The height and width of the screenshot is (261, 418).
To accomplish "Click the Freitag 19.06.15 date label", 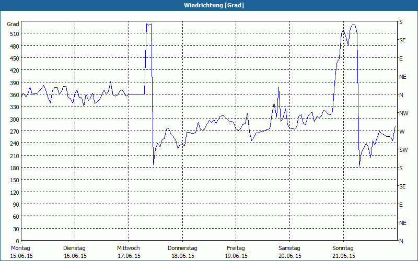I will pyautogui.click(x=236, y=252).
